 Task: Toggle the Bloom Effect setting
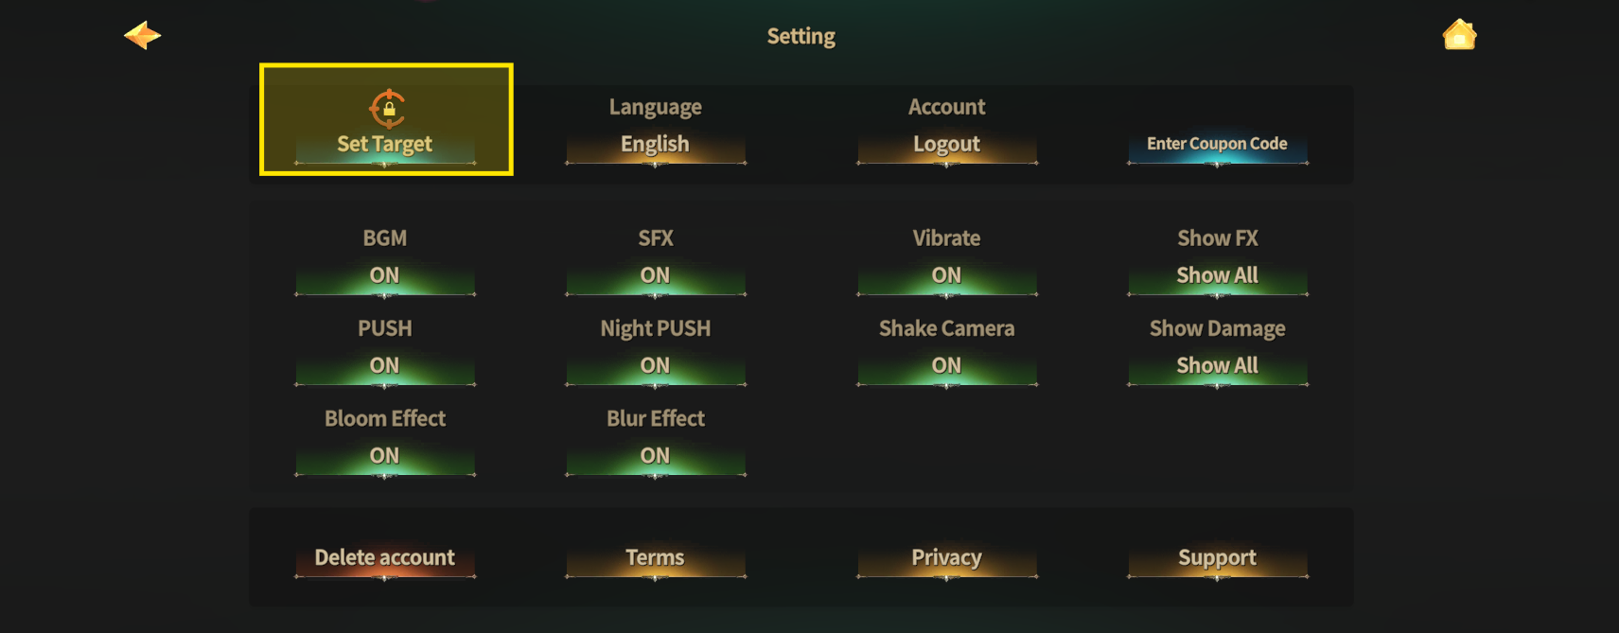(384, 456)
